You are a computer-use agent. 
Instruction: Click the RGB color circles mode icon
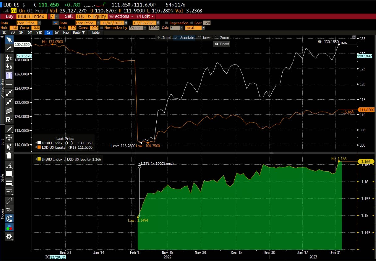[x=9, y=228]
